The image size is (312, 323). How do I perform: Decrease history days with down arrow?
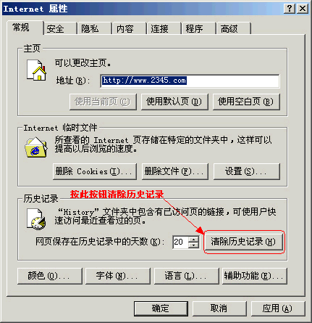tap(193, 245)
